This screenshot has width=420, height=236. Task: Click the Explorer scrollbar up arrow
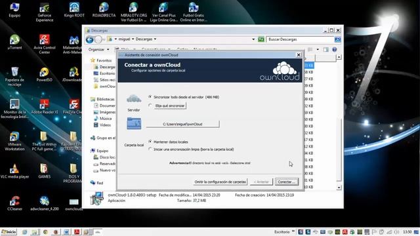[339, 57]
